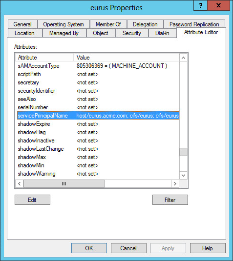Open the Filter button menu
Image resolution: width=233 pixels, height=261 pixels.
point(170,200)
